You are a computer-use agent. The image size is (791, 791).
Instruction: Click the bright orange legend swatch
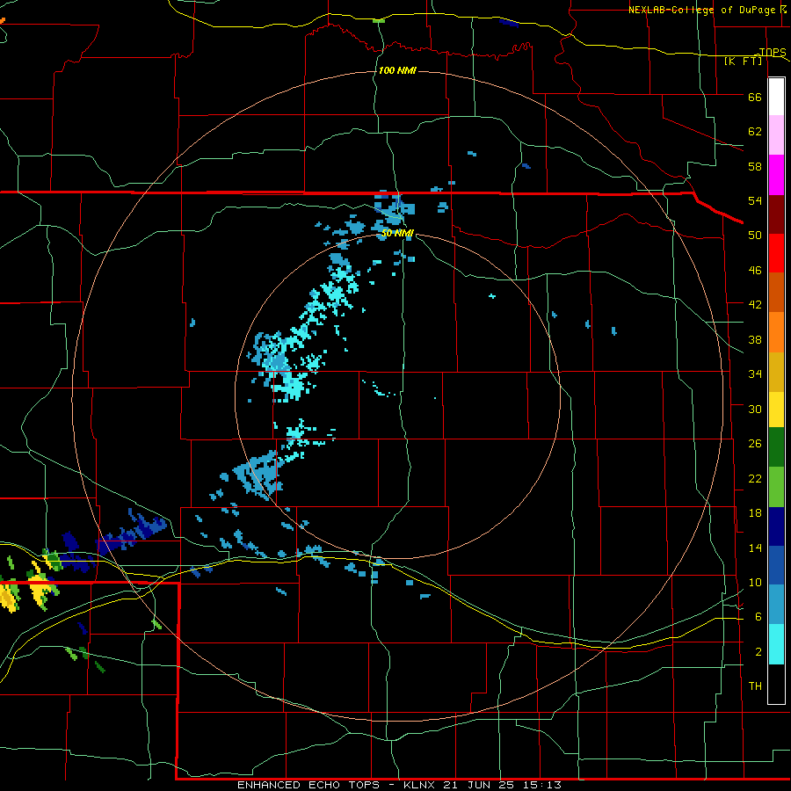point(776,332)
